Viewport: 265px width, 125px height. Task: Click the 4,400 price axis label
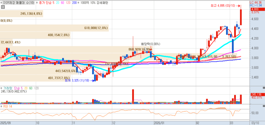tap(255, 29)
